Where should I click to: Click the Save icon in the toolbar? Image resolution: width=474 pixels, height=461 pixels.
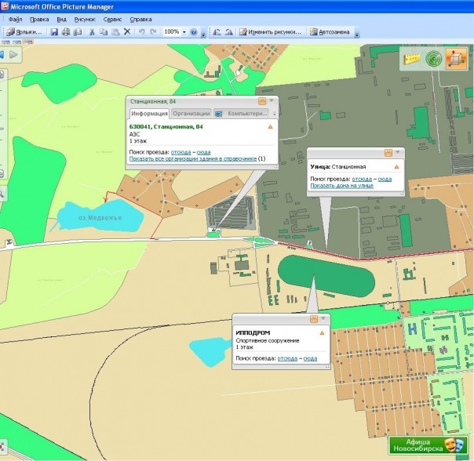pyautogui.click(x=54, y=32)
